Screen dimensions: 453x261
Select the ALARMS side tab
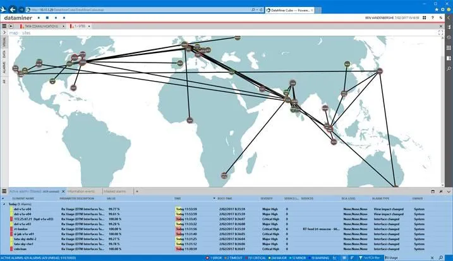coord(4,67)
